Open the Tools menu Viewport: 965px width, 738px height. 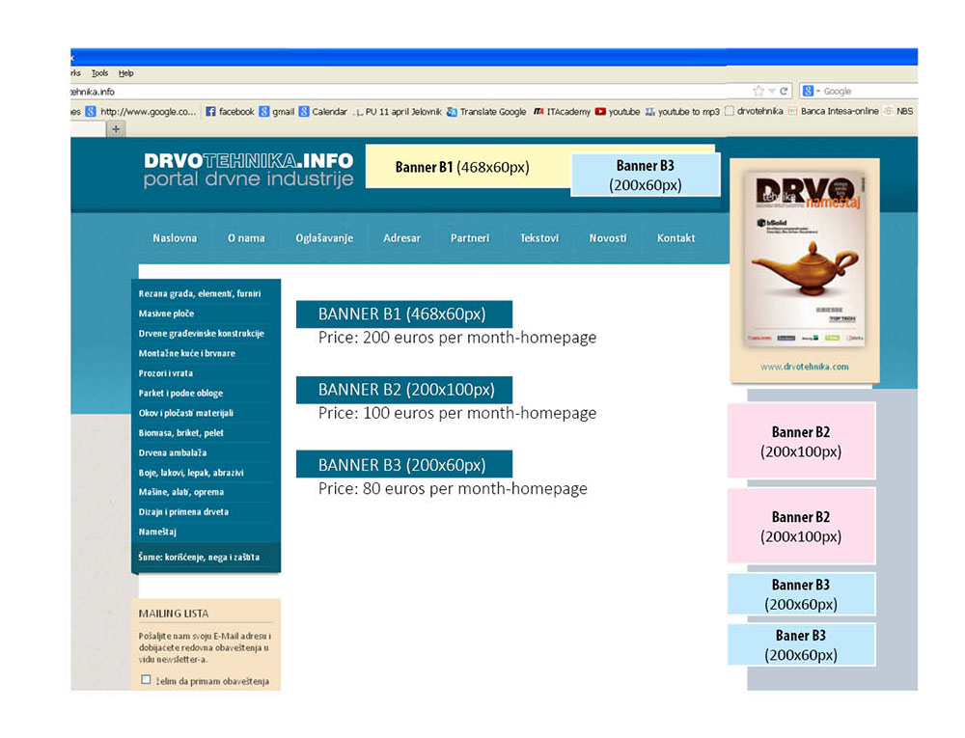point(99,73)
